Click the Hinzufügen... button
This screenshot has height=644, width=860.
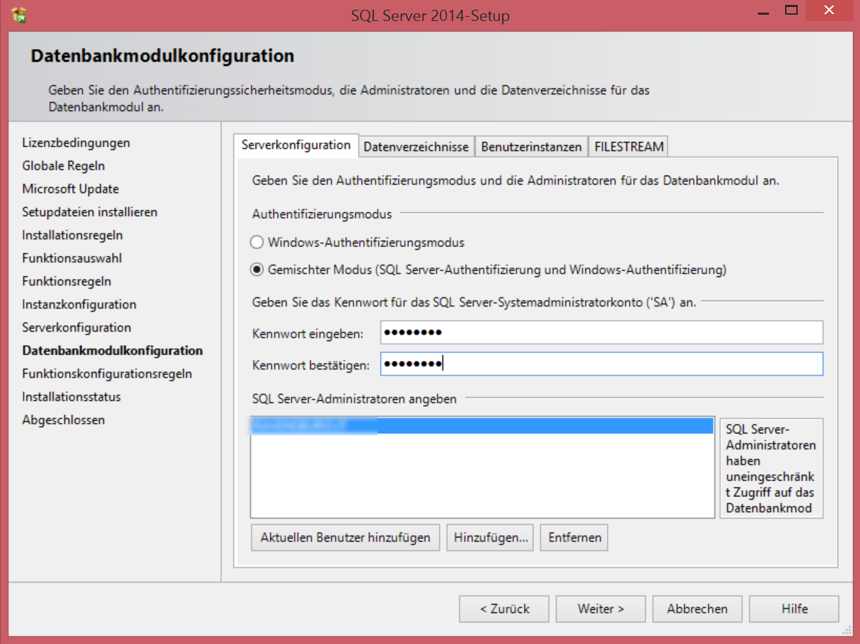(x=490, y=538)
